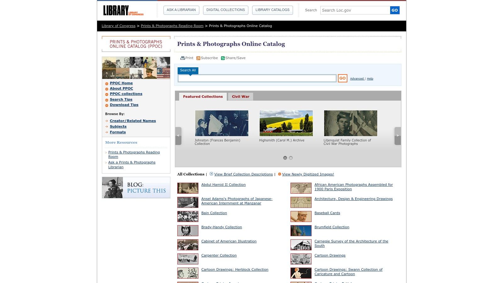503x283 pixels.
Task: Open Digital Collections from the top bar
Action: click(225, 10)
